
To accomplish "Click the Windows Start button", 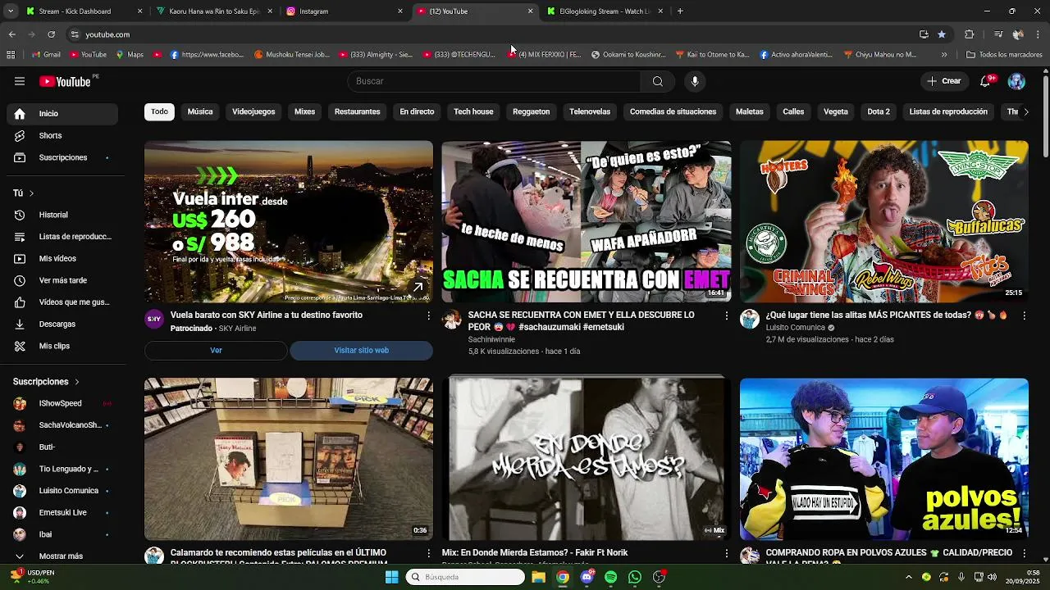I will (x=392, y=577).
